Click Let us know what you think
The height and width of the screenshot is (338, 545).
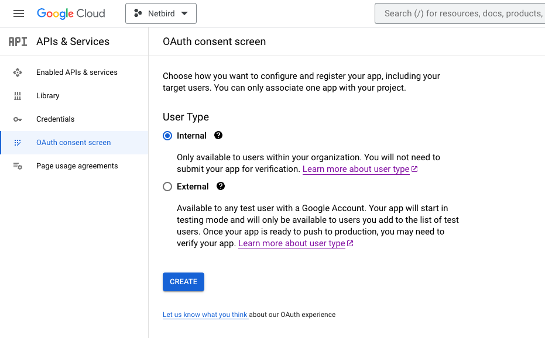[205, 314]
